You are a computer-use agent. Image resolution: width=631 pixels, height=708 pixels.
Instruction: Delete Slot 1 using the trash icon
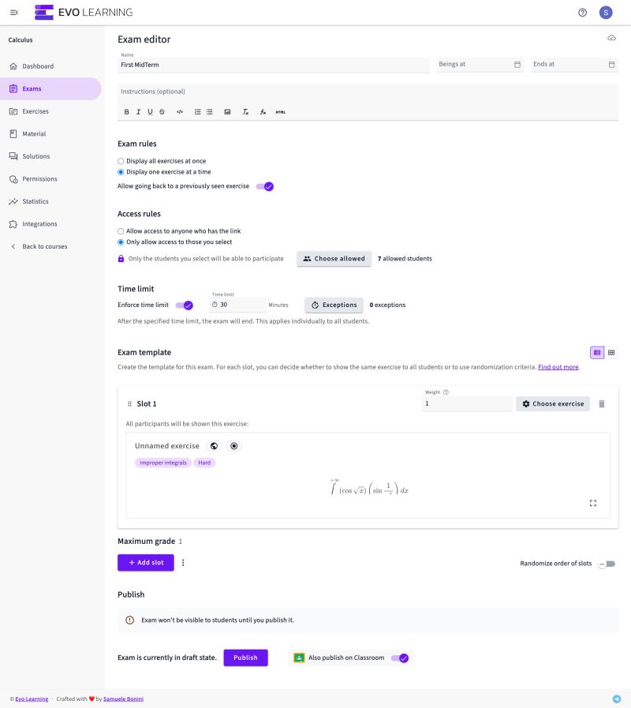(602, 403)
